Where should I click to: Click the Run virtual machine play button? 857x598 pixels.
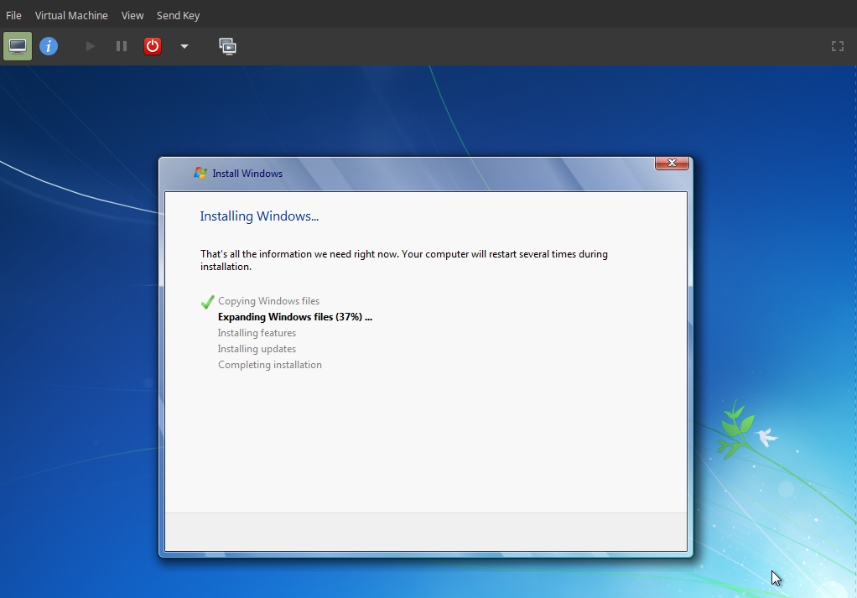(x=91, y=46)
